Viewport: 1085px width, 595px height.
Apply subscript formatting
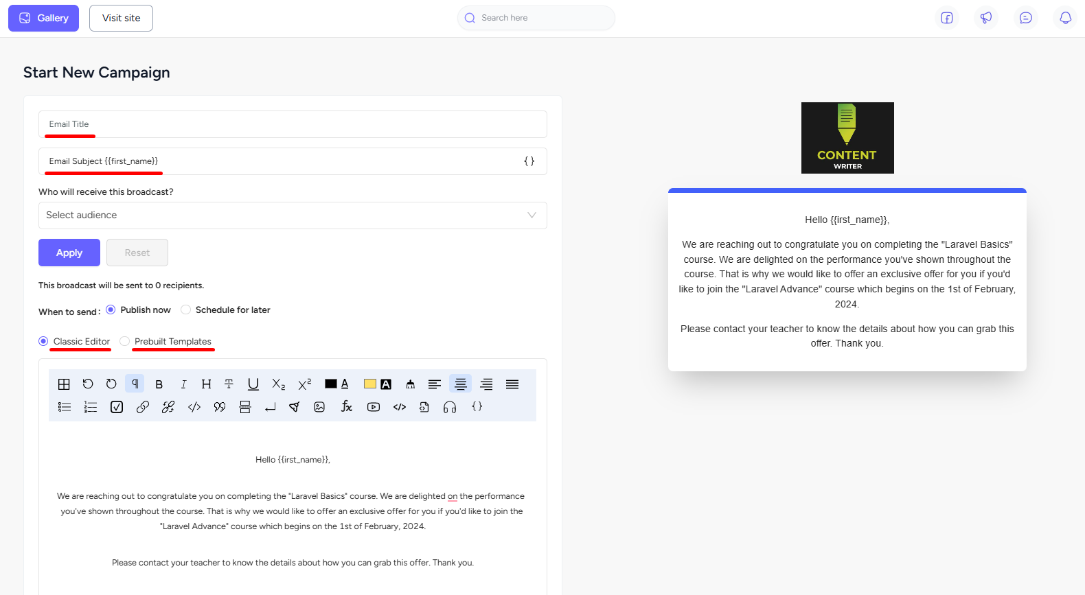(x=278, y=384)
